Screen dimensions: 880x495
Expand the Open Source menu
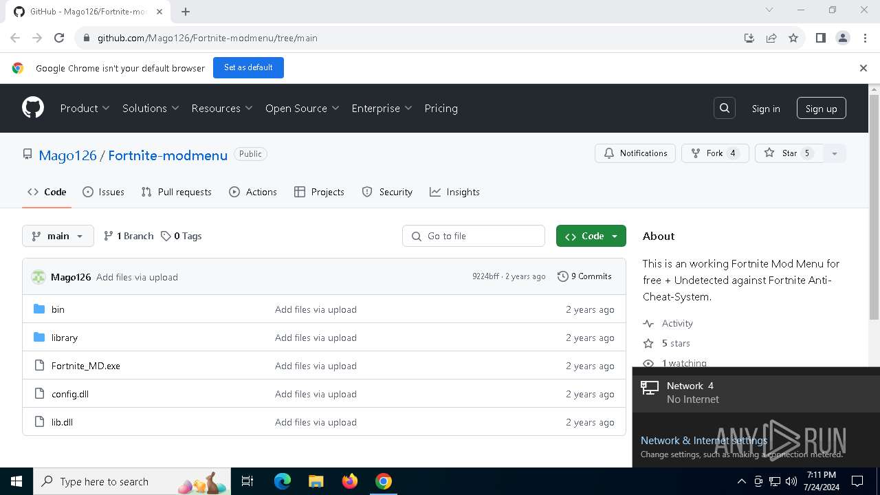[302, 108]
